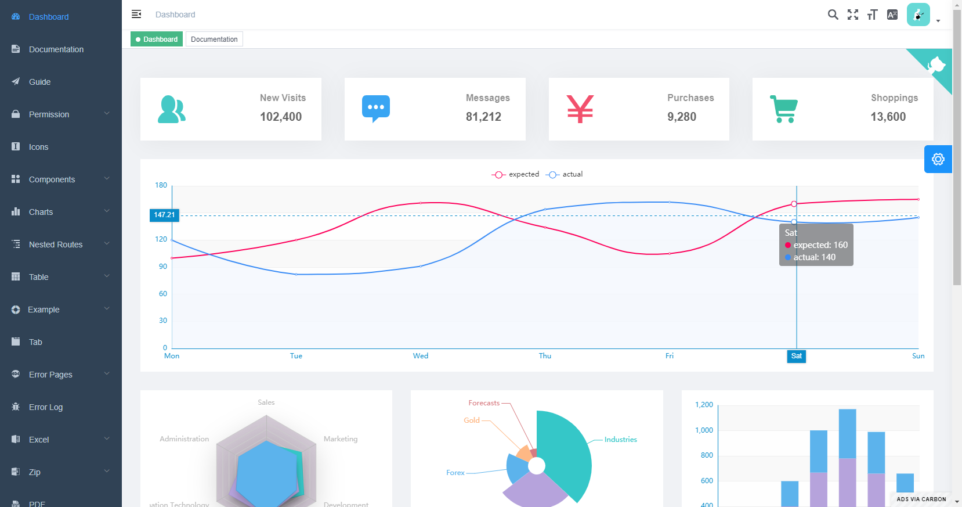Click the Purchases yen icon
Screen dimensions: 962x507
(580, 109)
